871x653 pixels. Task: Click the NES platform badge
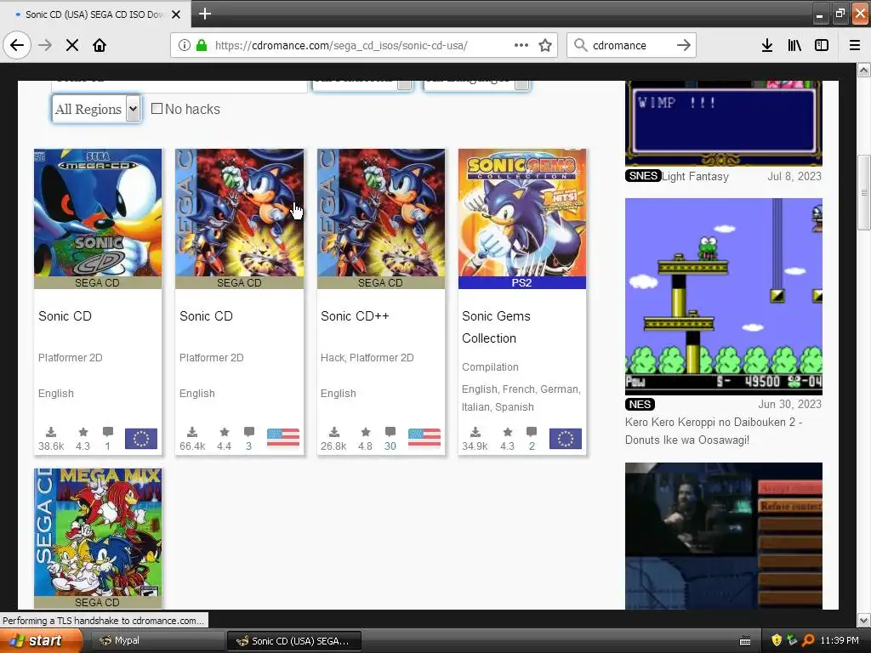point(640,404)
